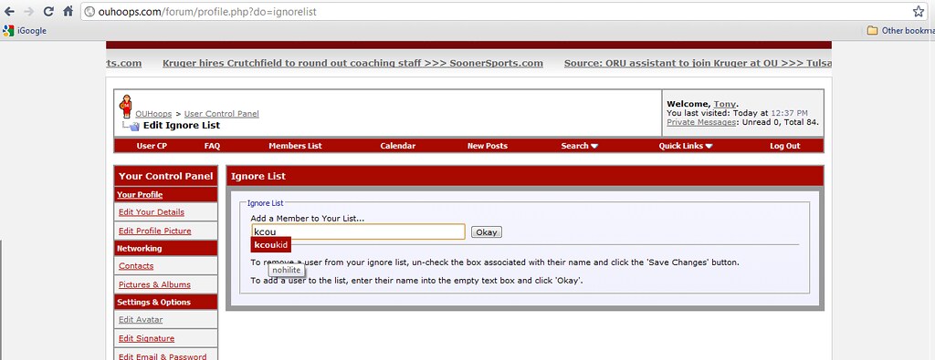
Task: Click the Add a Member text field
Action: (x=358, y=232)
